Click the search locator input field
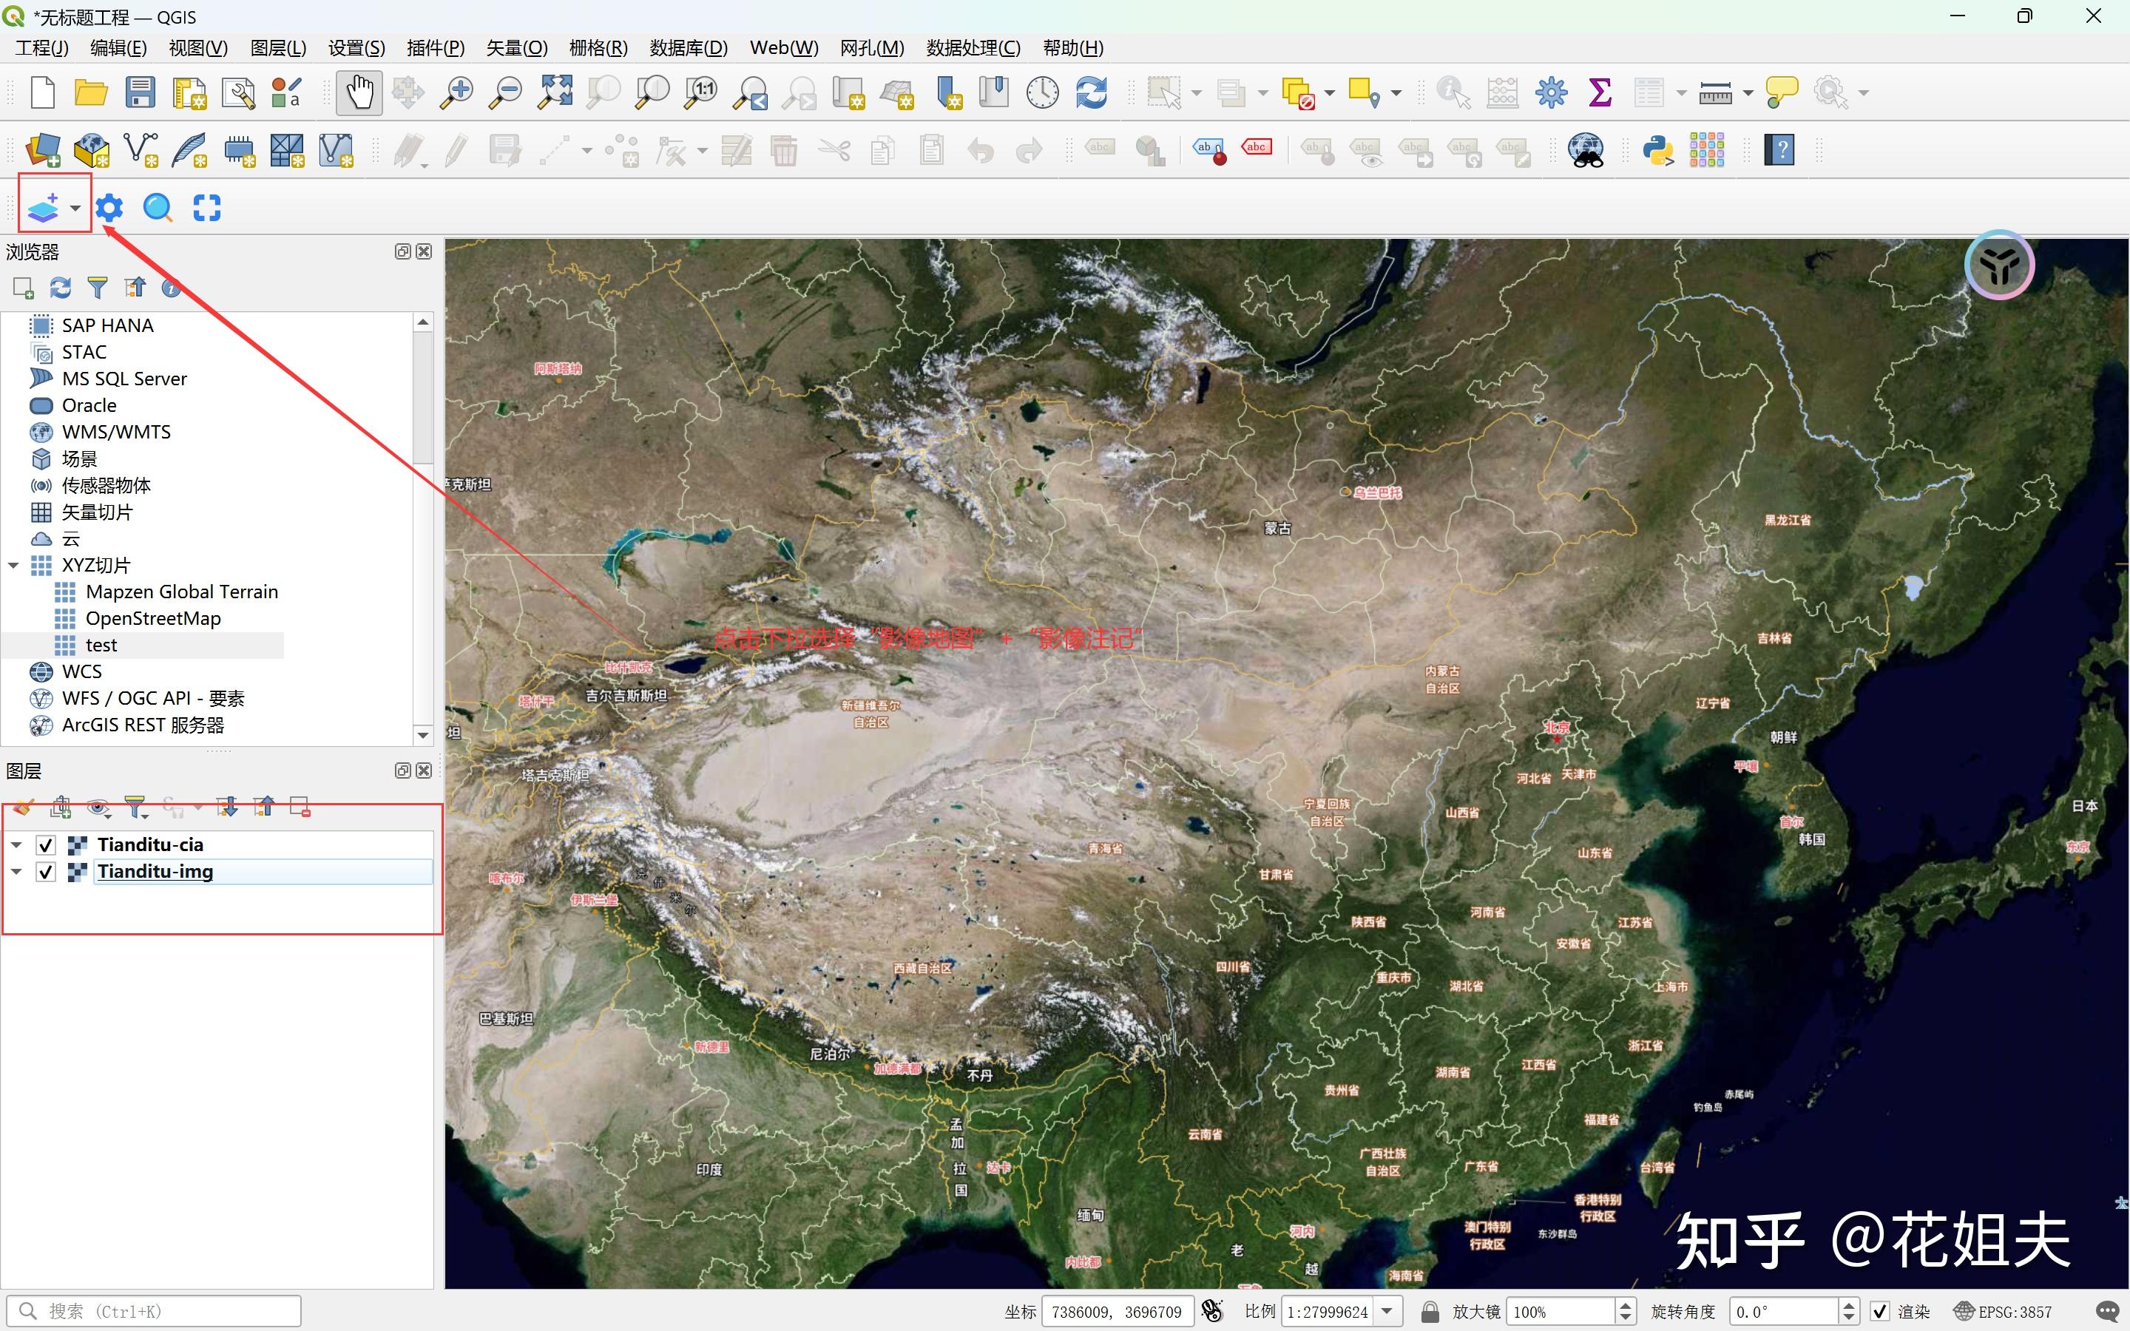The height and width of the screenshot is (1331, 2130). (154, 1312)
